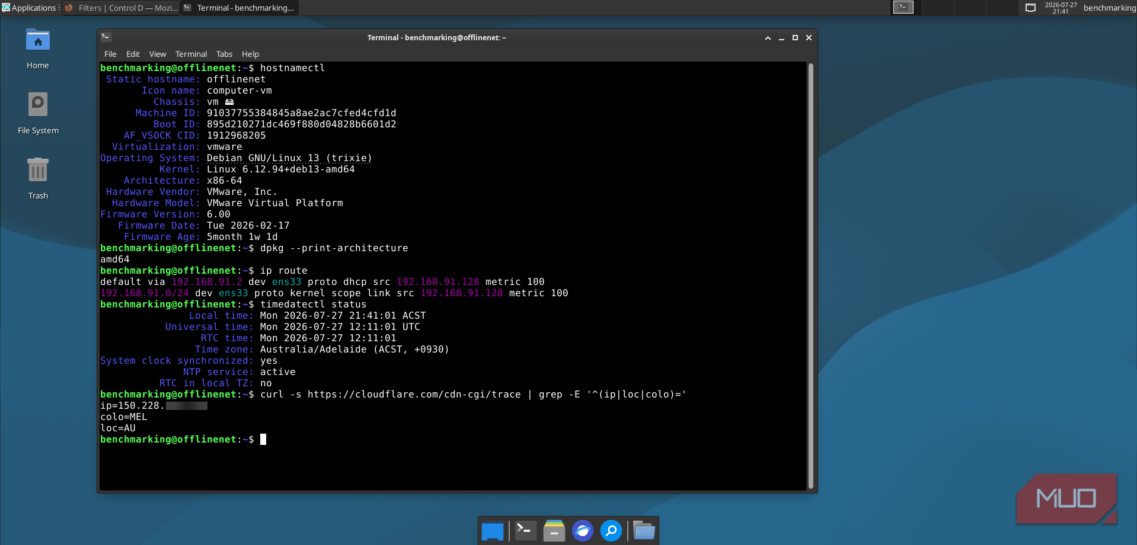Open the benchmarking user menu in the panel
The height and width of the screenshot is (545, 1137).
tap(1109, 8)
